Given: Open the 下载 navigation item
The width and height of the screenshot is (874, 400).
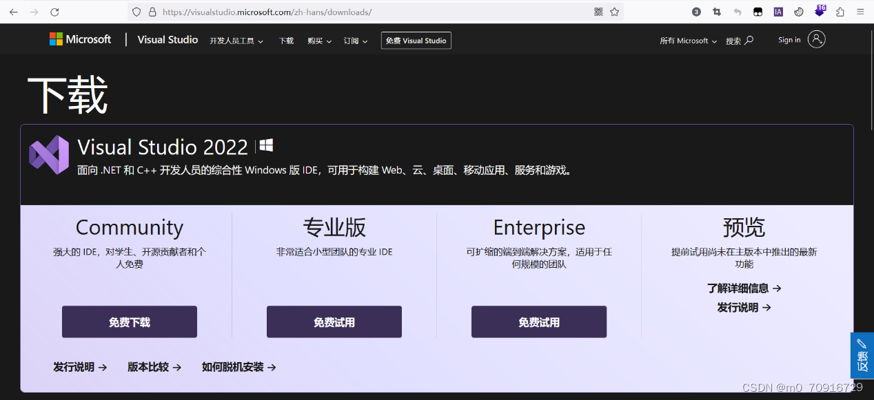Looking at the screenshot, I should click(x=286, y=41).
